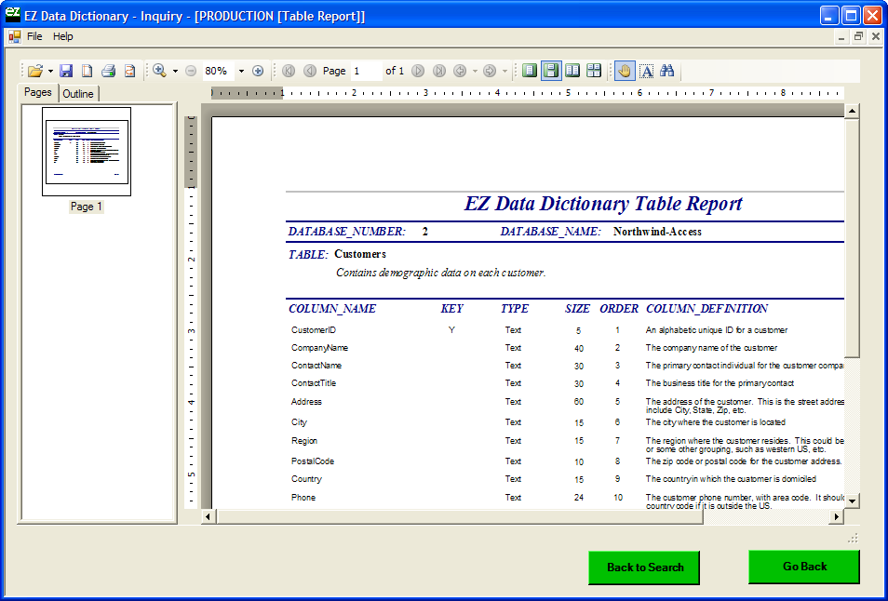Viewport: 888px width, 601px height.
Task: Click the horizontal scrollbar right arrow
Action: [837, 516]
